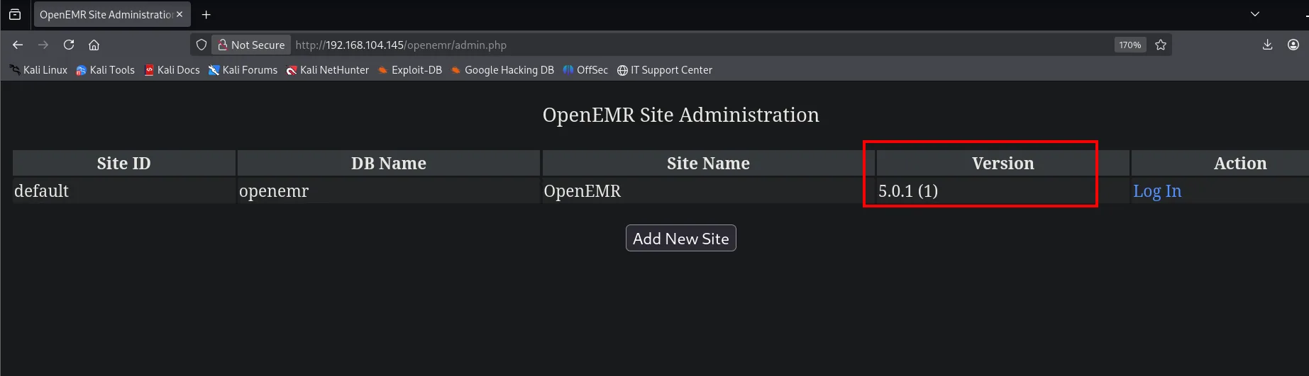Open Kali Linux bookmark
Screen dimensions: 1309x376
(38, 70)
